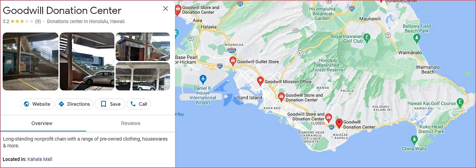The width and height of the screenshot is (476, 168).
Task: Open the Website button
Action: pos(37,104)
